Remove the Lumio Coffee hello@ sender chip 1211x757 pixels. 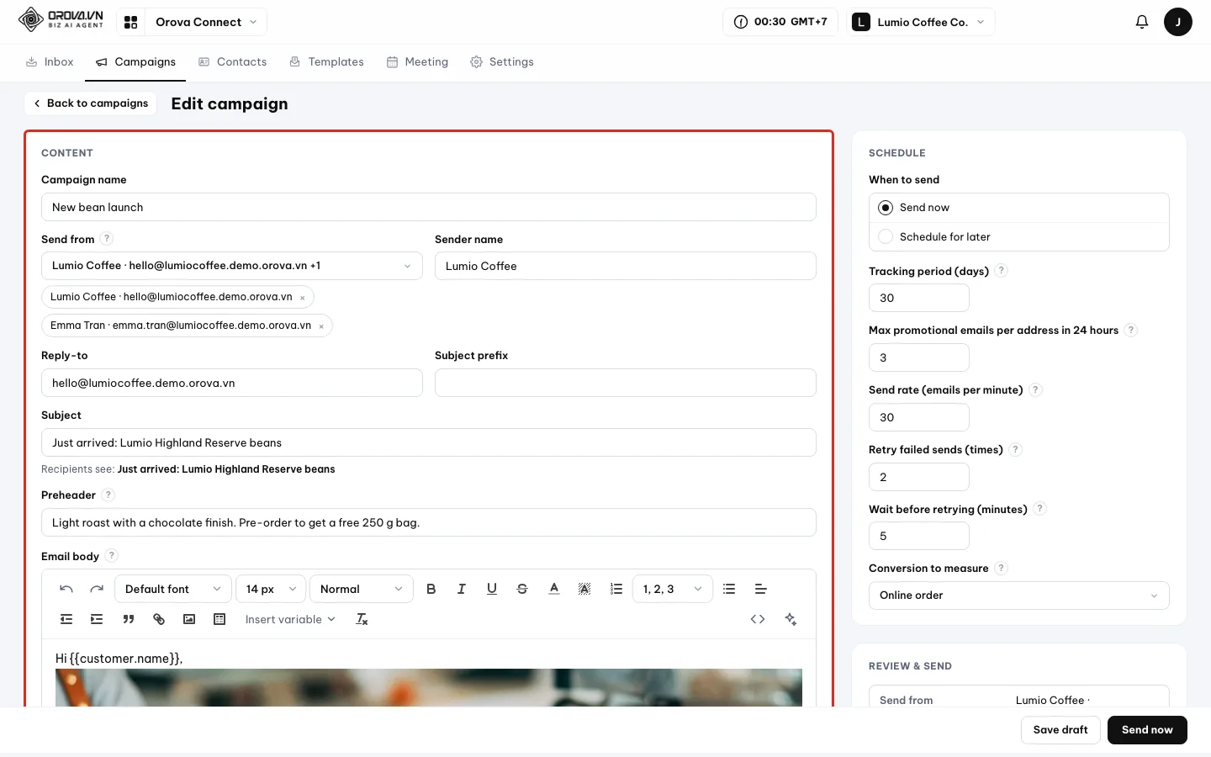(x=303, y=298)
